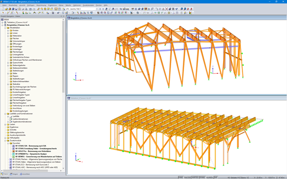Toggle KARTES in the status bar
The image size is (287, 179).
(x=195, y=177)
